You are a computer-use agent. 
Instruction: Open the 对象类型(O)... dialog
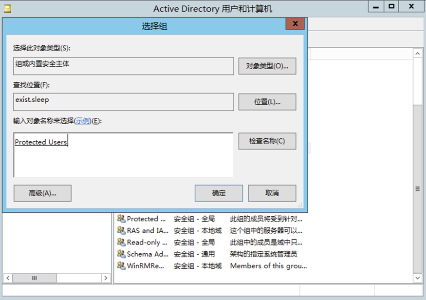[267, 66]
